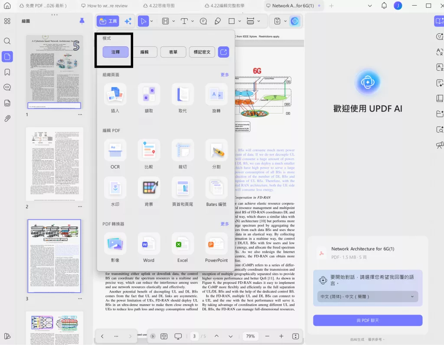Viewport: 444px width, 345px height.
Task: Convert PDF to Excel
Action: click(x=183, y=247)
